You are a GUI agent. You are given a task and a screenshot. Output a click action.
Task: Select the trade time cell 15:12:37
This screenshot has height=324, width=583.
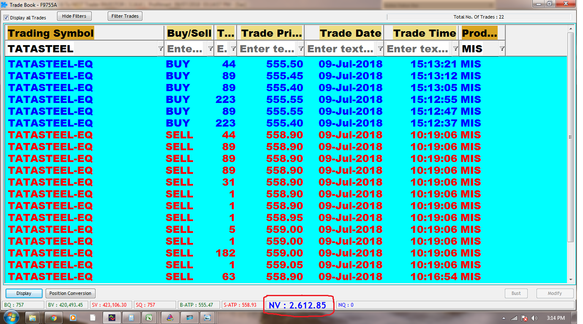tap(434, 123)
